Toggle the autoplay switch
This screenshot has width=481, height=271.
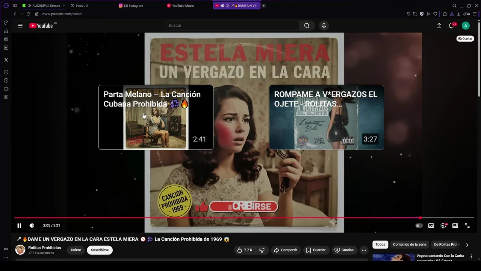419,225
